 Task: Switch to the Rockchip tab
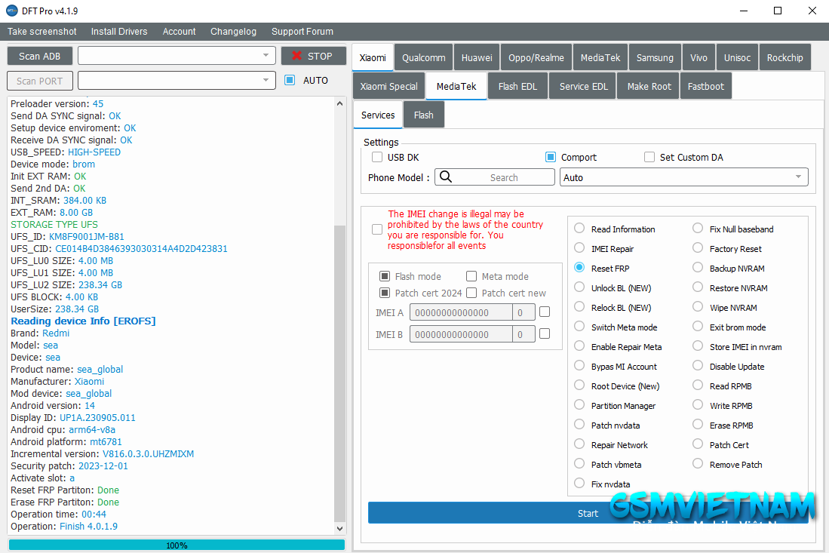(x=784, y=57)
